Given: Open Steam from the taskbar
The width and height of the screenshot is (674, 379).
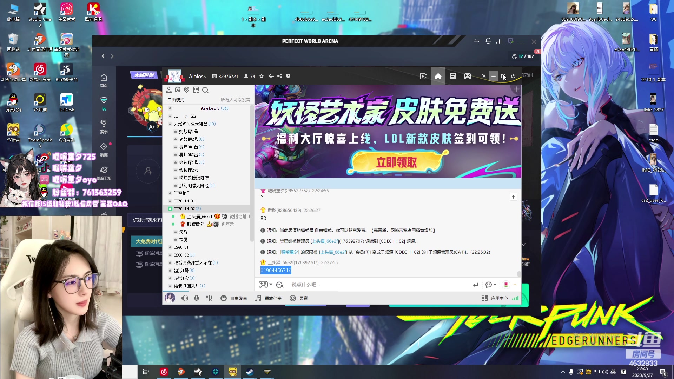Looking at the screenshot, I should point(250,372).
